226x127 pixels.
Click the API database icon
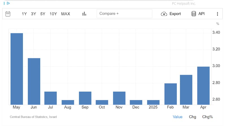[x=194, y=14]
